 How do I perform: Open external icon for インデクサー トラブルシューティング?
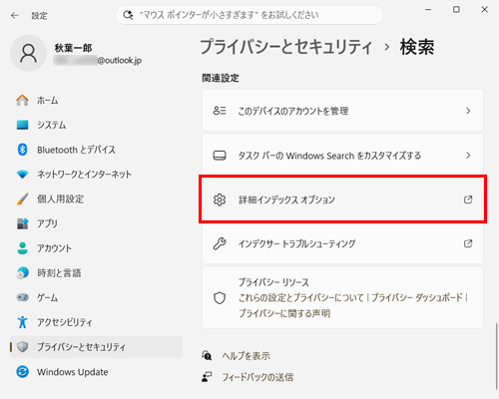click(468, 243)
